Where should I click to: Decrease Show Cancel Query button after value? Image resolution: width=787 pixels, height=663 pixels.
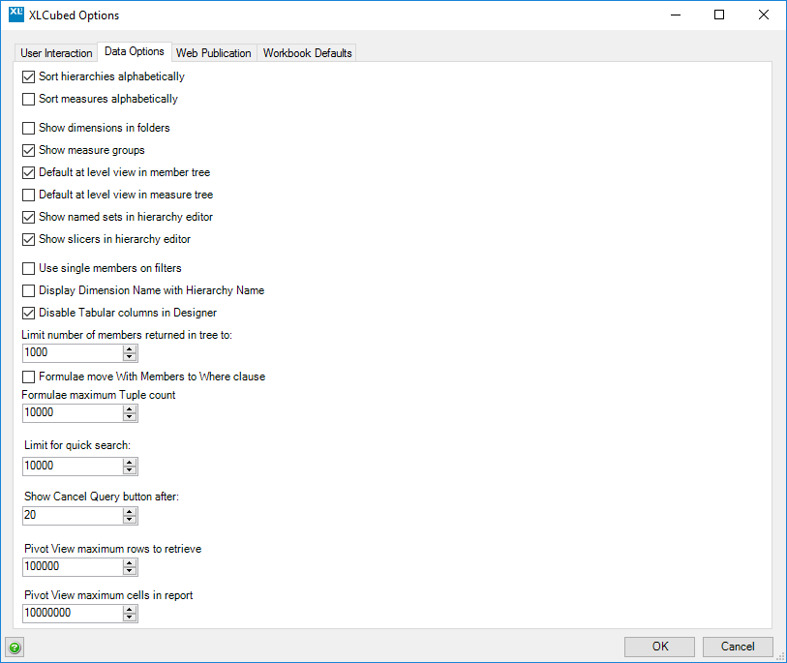point(130,520)
